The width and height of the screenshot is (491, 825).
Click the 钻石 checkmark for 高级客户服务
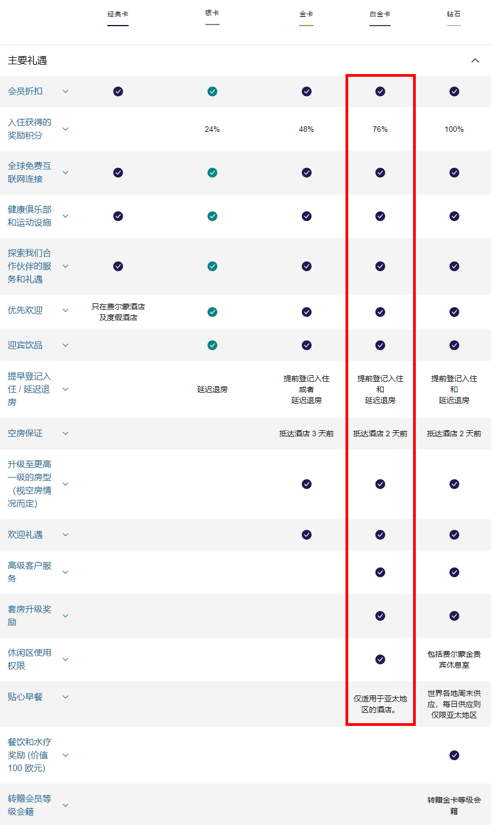pyautogui.click(x=454, y=572)
